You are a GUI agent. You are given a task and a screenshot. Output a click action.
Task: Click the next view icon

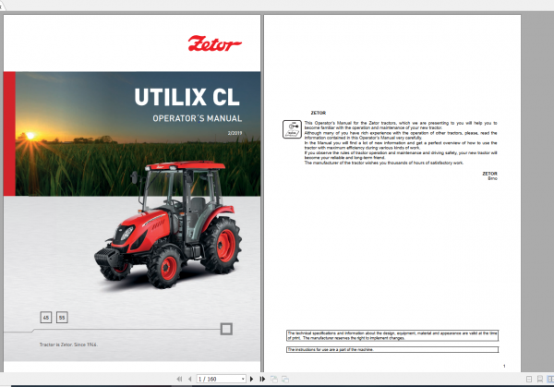(285, 379)
